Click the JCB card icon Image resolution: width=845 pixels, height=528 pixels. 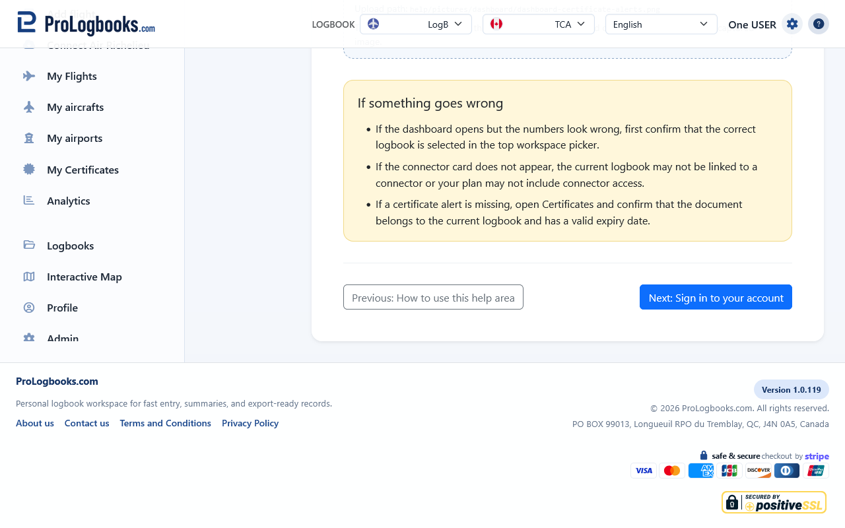pyautogui.click(x=729, y=471)
